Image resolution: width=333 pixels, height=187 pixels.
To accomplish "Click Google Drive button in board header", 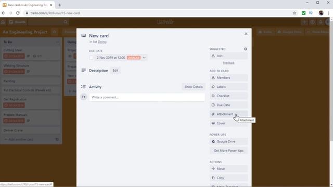I will (290, 32).
